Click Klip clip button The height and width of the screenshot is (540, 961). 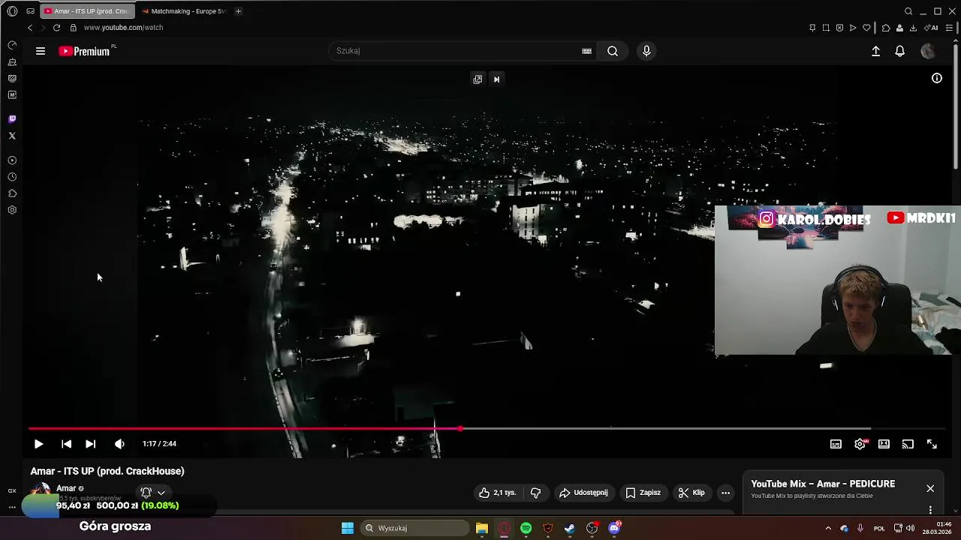[x=691, y=493]
